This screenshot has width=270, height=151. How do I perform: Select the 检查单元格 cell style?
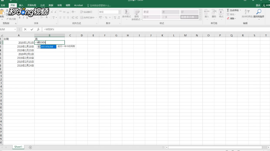pyautogui.click(x=189, y=17)
